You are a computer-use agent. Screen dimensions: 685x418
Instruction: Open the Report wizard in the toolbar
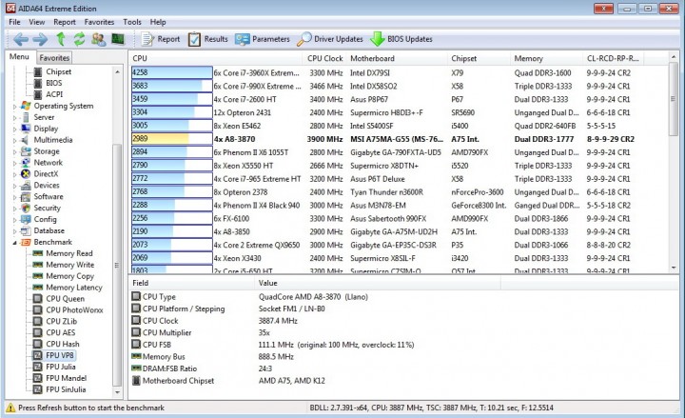[161, 39]
